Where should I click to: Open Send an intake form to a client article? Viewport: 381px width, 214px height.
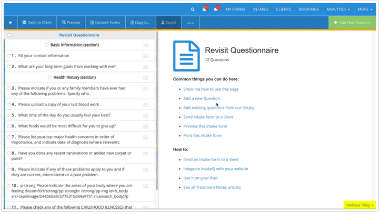211,159
